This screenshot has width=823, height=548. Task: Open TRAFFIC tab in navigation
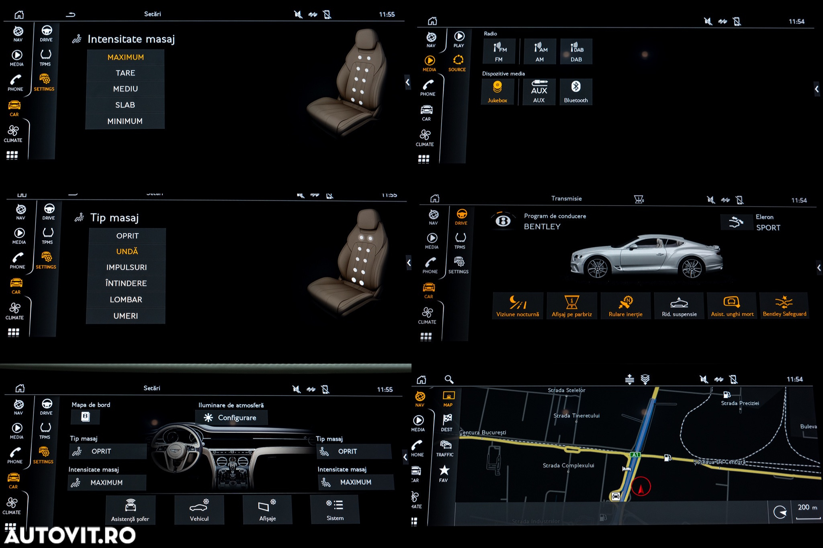[445, 448]
